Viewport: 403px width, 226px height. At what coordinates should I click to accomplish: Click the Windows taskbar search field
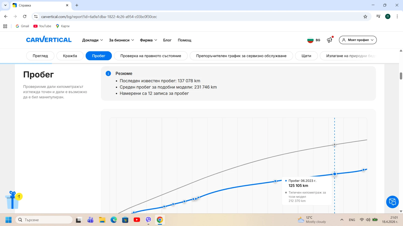point(44,220)
